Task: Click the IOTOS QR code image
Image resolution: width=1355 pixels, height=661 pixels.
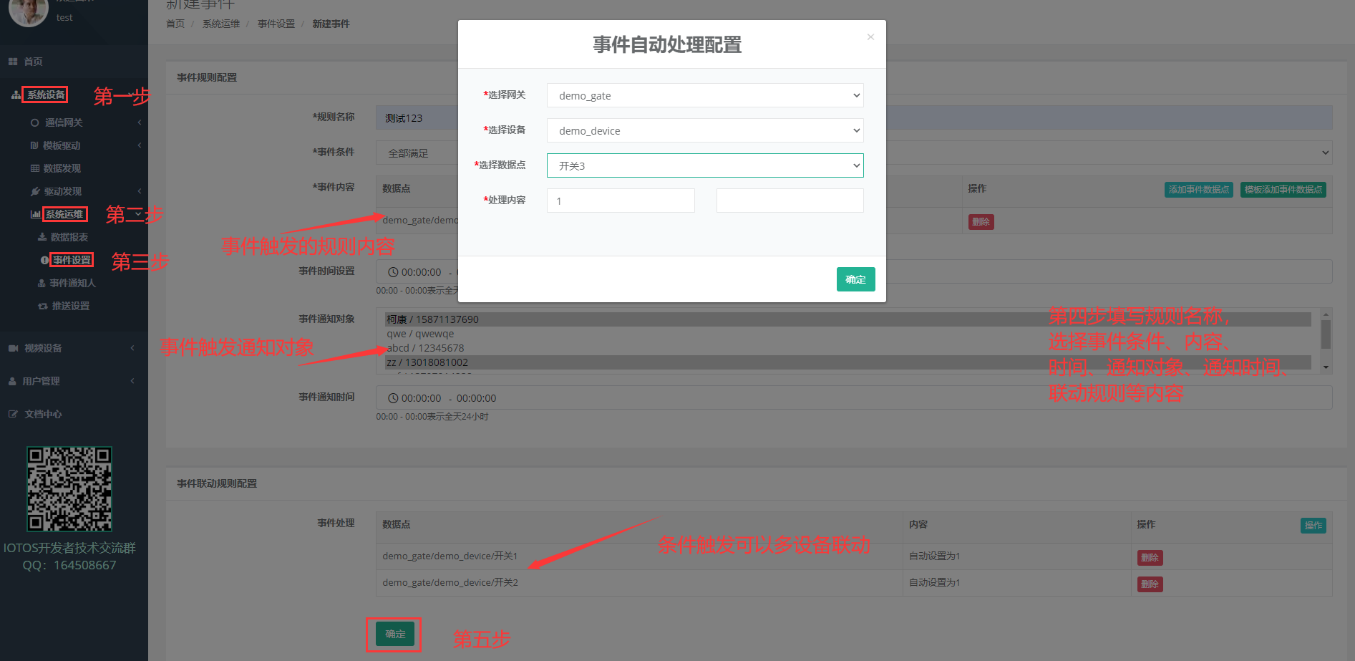Action: tap(69, 489)
